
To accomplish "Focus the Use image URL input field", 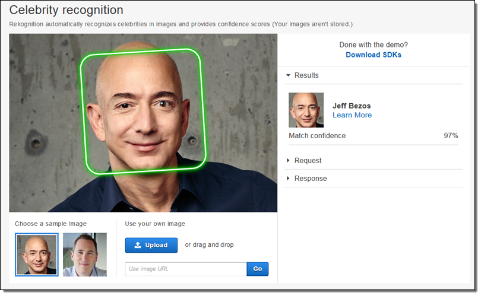I will [x=186, y=269].
